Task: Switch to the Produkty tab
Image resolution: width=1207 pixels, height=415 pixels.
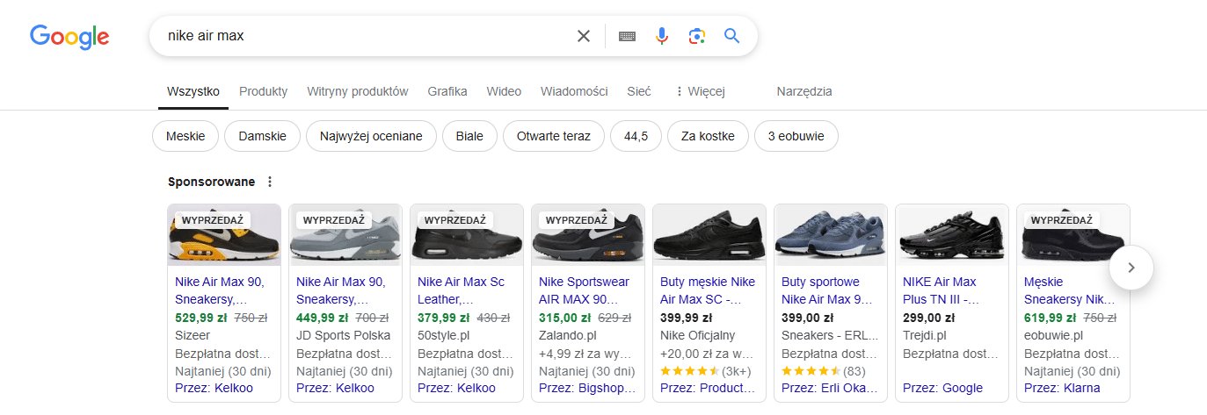Action: [264, 91]
